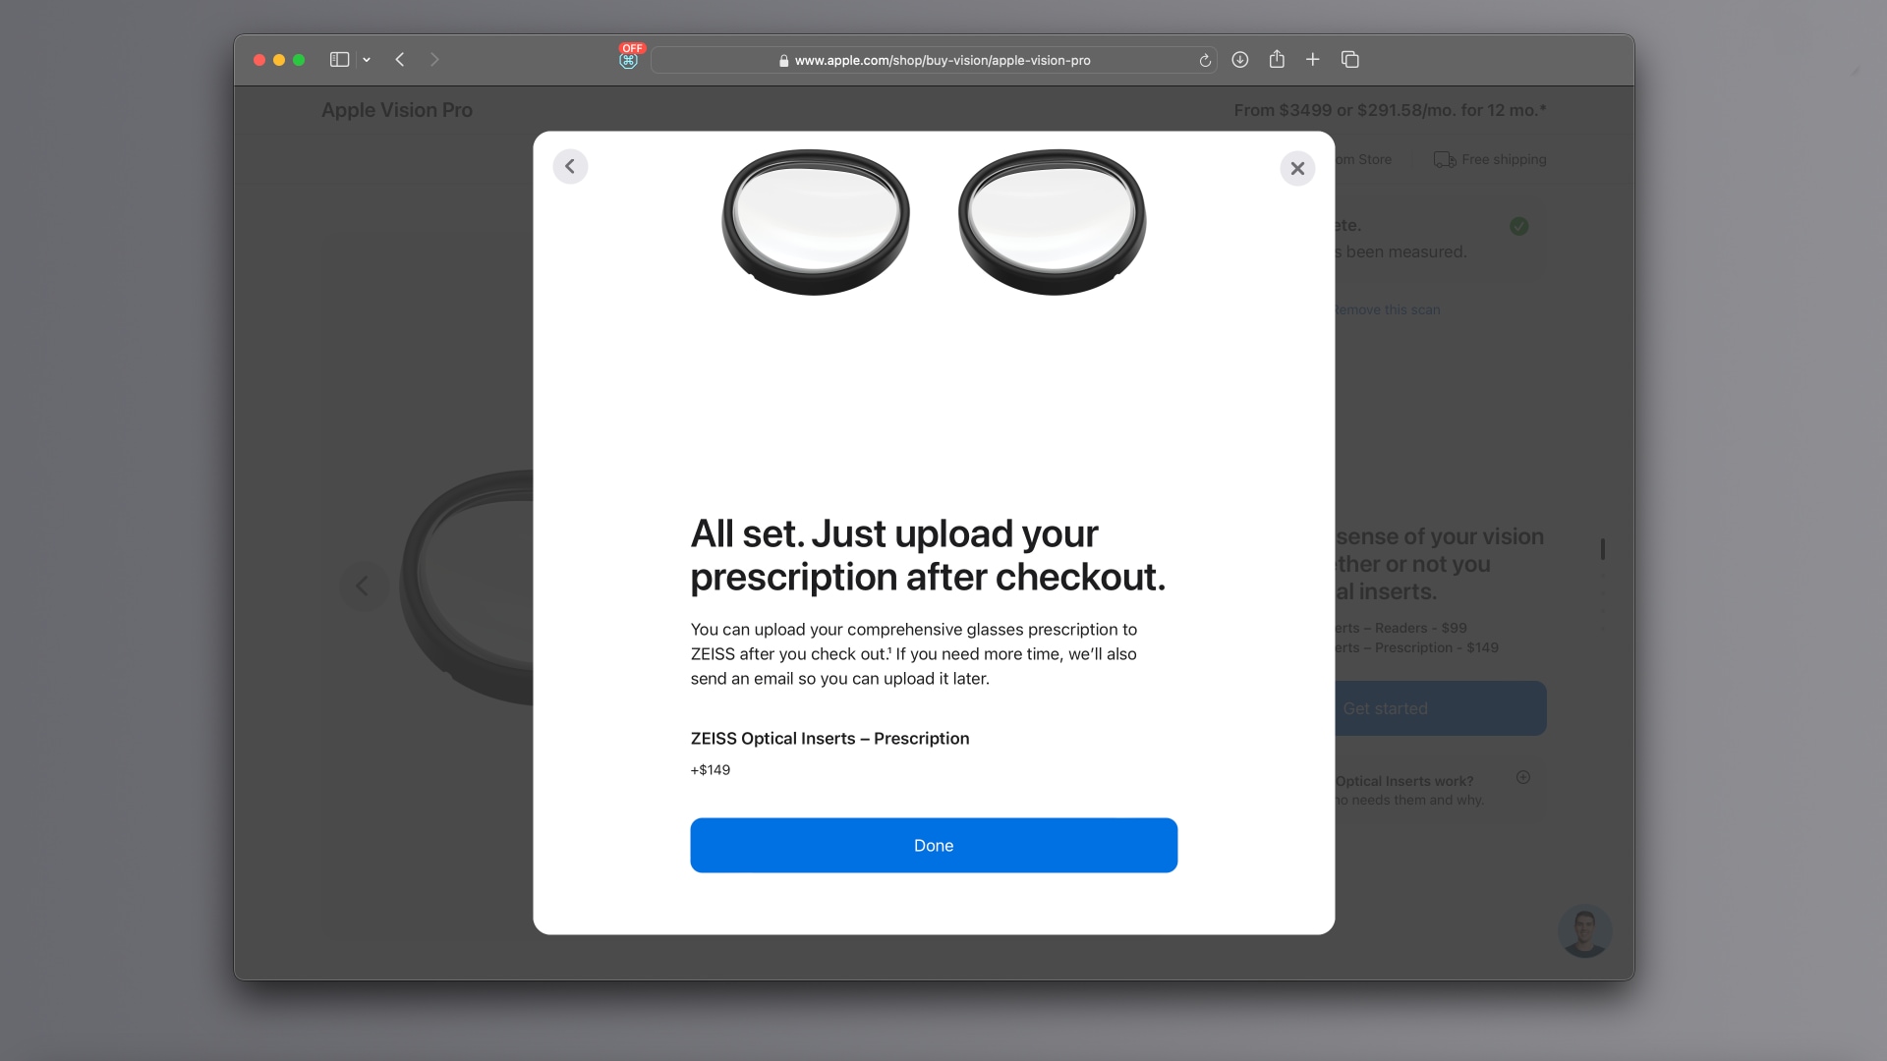Screen dimensions: 1887x1061
Task: Show Safari downloads
Action: click(1240, 60)
